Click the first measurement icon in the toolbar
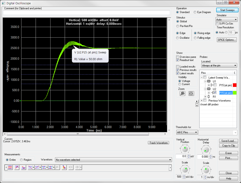 10,167
